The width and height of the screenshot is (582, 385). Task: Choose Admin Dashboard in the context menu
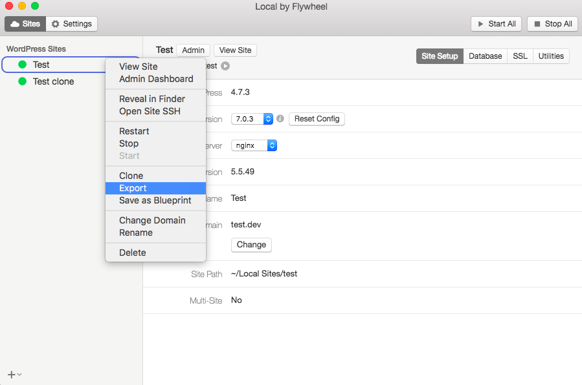pos(156,79)
